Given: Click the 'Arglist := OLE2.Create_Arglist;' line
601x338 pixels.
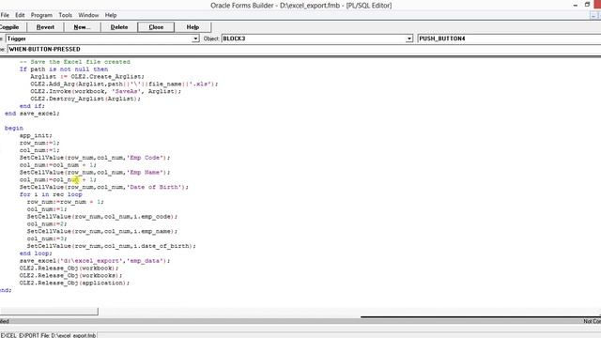Looking at the screenshot, I should (87, 77).
